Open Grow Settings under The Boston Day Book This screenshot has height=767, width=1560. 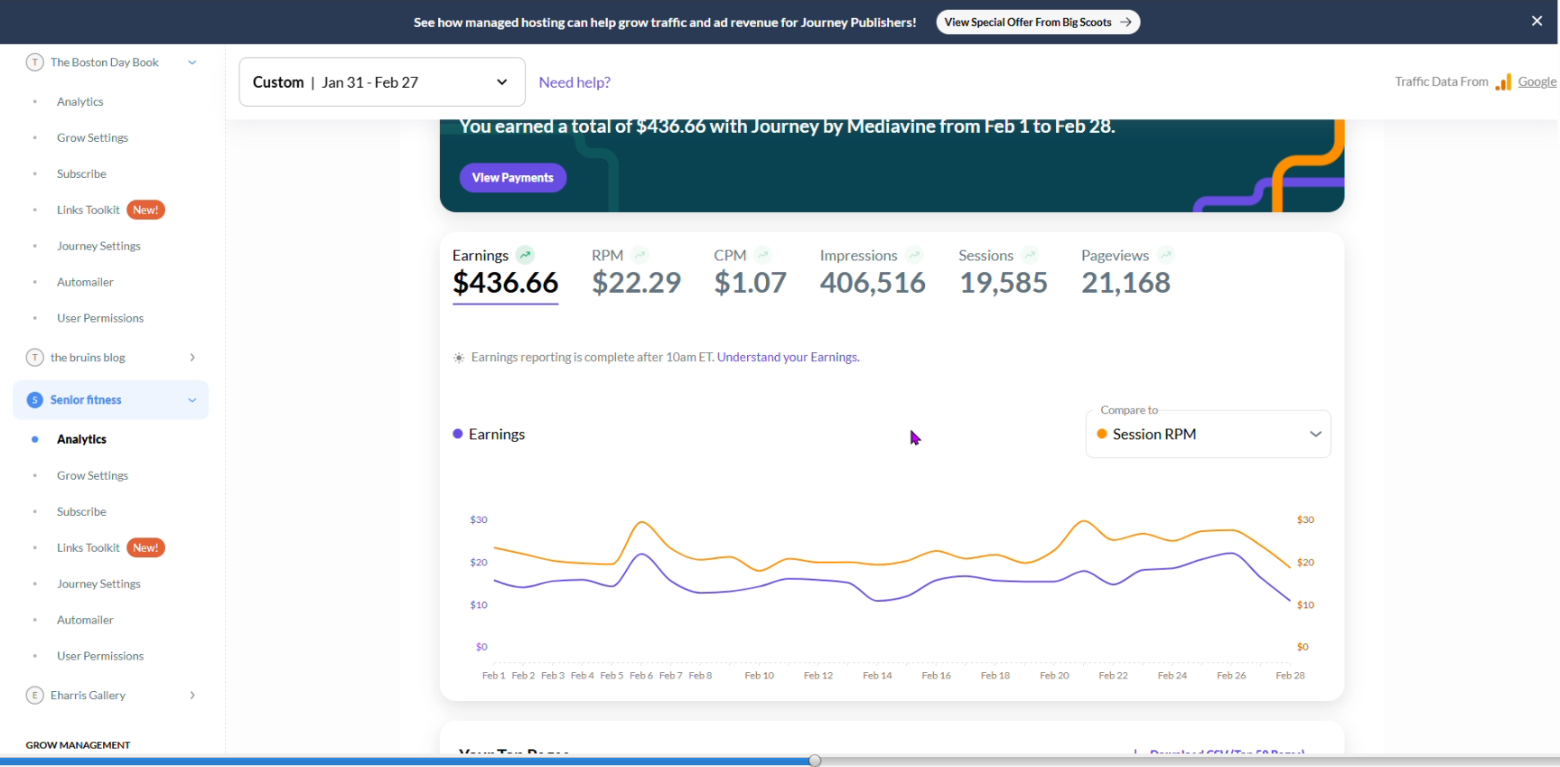click(x=92, y=137)
